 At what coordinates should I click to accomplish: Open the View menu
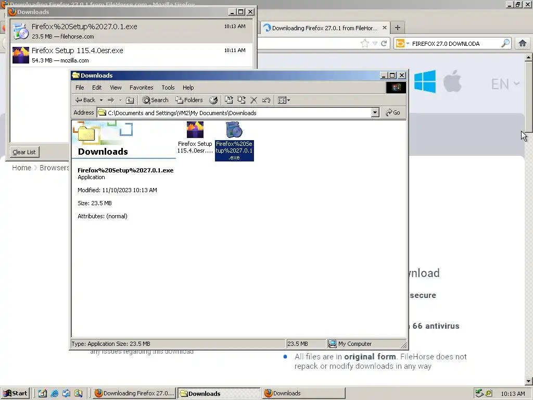[116, 87]
